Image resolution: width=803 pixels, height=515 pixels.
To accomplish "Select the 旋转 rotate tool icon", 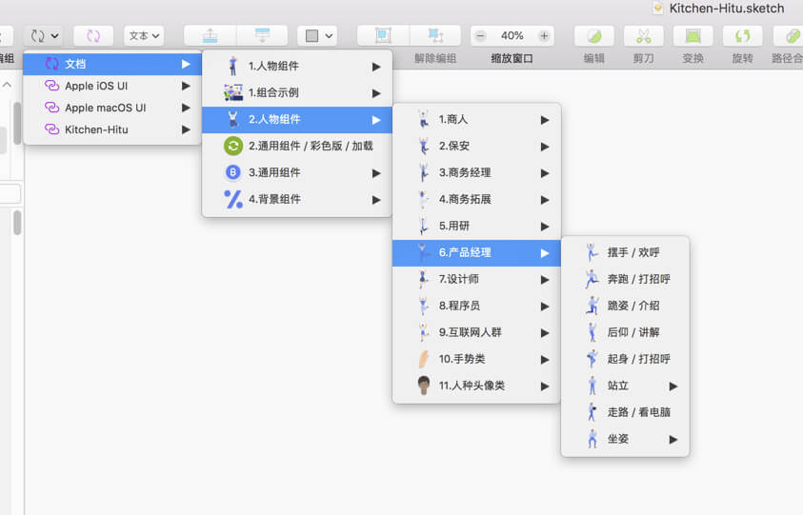I will [743, 36].
